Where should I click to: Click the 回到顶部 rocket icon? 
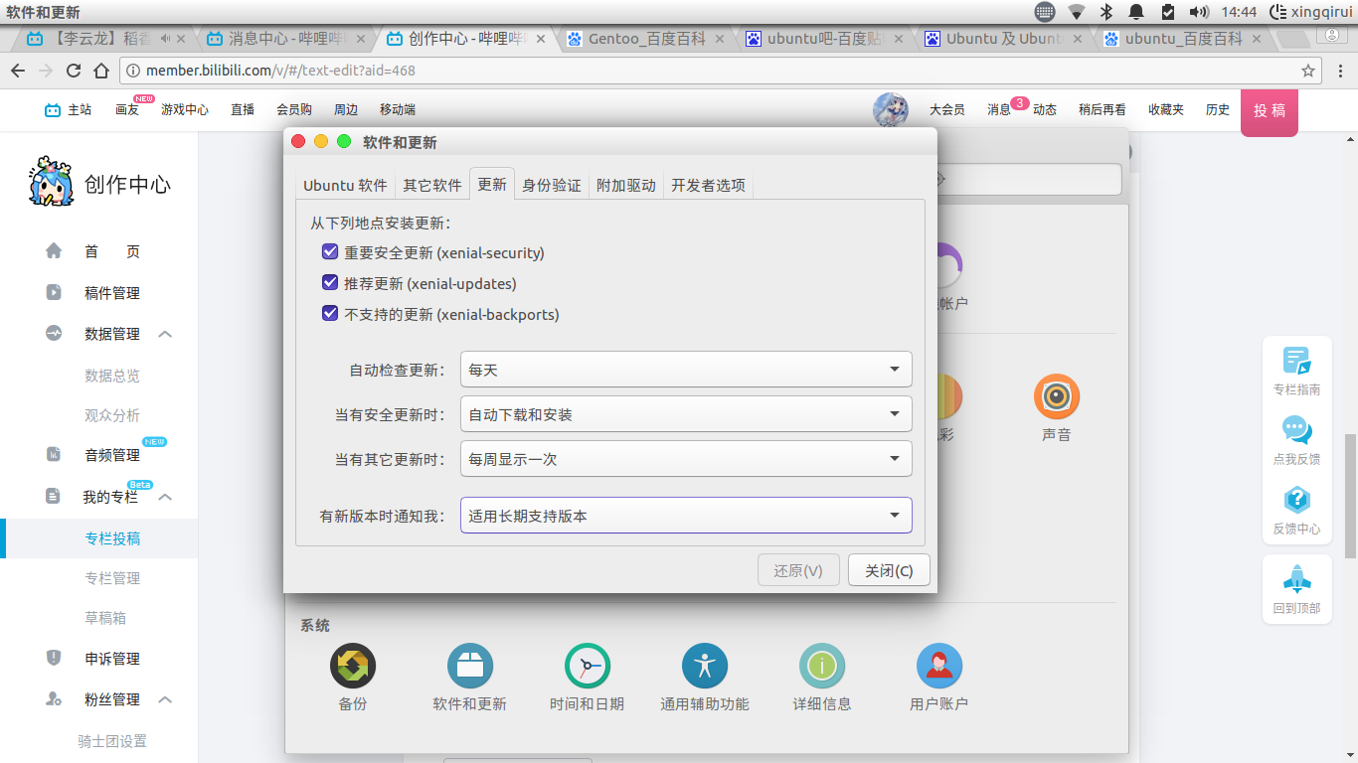pyautogui.click(x=1296, y=578)
